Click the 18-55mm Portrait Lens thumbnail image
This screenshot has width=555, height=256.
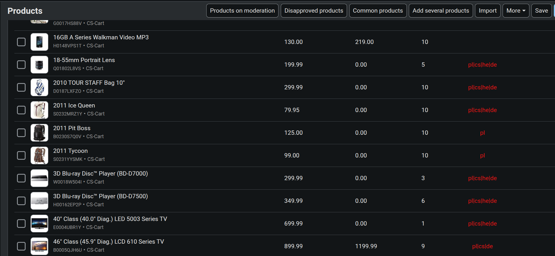pos(39,65)
